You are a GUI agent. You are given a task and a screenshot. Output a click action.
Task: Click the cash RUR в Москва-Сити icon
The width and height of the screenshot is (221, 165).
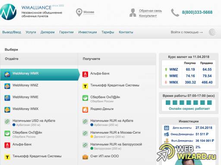(x=85, y=133)
